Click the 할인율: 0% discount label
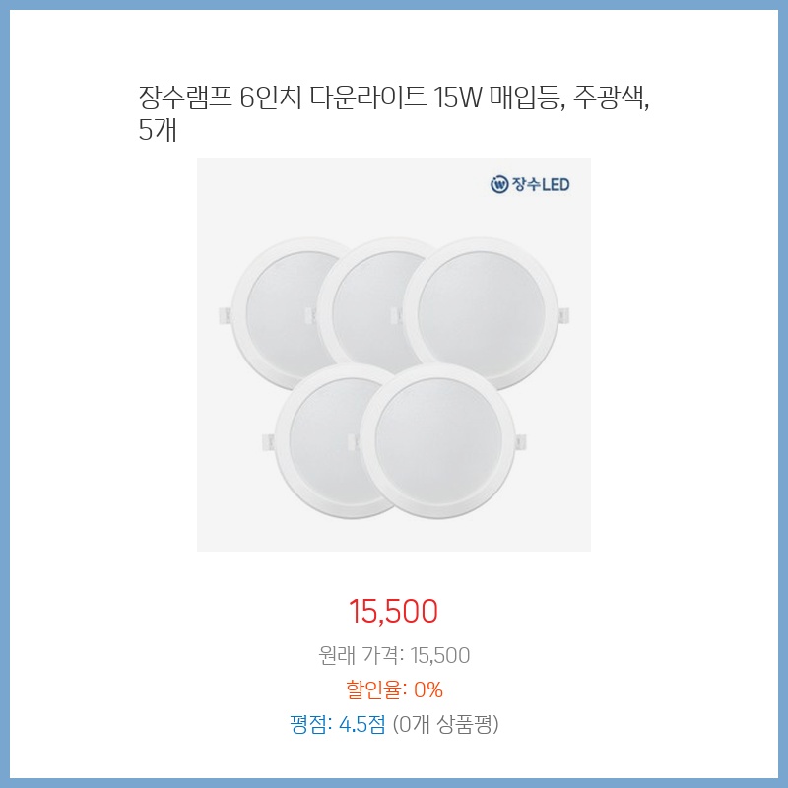The width and height of the screenshot is (788, 788). coord(394,689)
